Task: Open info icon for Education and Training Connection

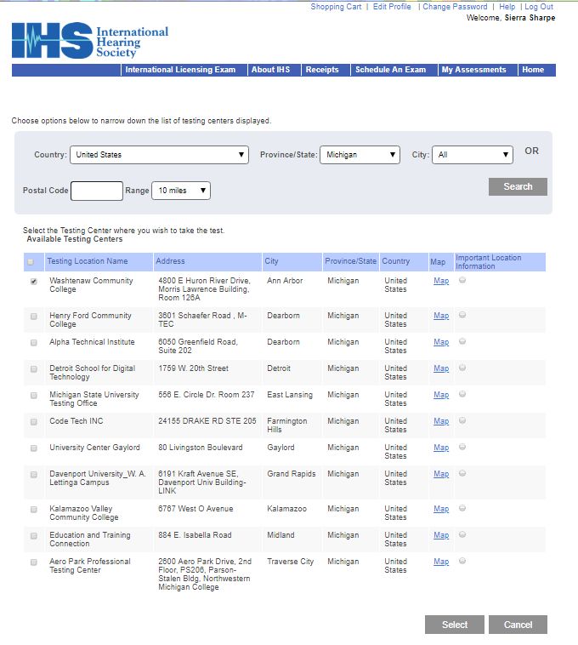Action: (462, 534)
